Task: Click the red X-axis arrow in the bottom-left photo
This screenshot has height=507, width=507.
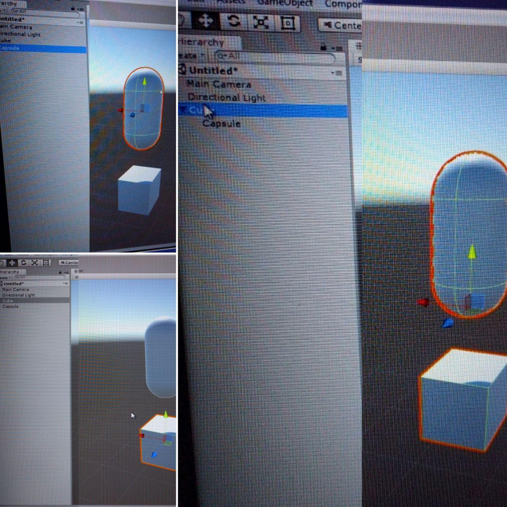Action: [141, 435]
